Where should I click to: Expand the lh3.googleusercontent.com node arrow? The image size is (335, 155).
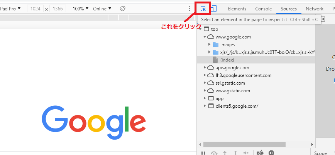205,75
